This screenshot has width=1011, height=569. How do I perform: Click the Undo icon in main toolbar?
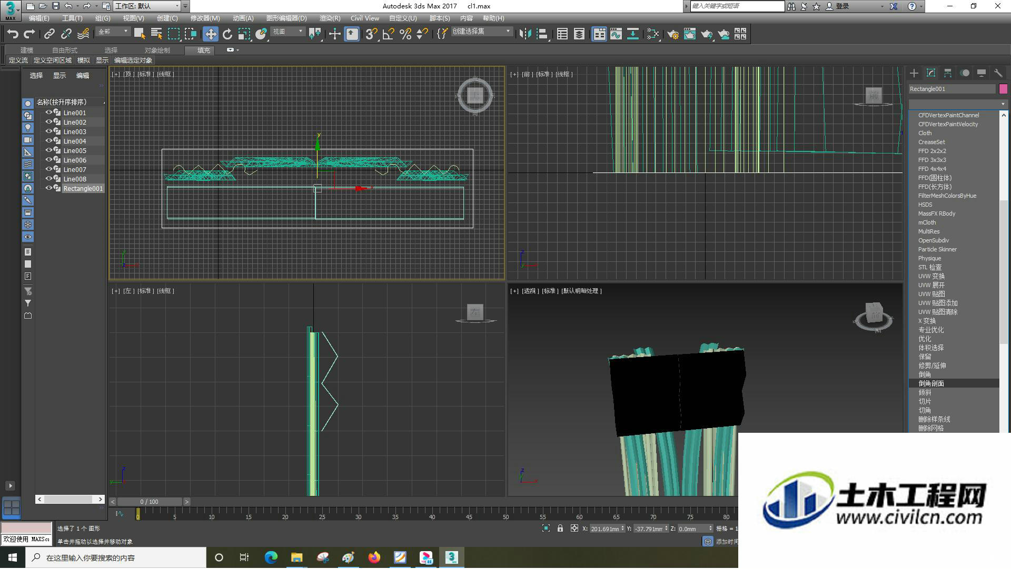[13, 34]
